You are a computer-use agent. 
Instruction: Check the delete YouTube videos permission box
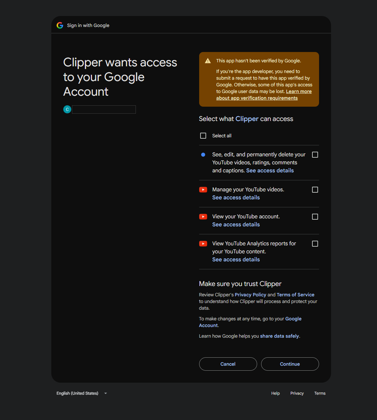tap(315, 155)
